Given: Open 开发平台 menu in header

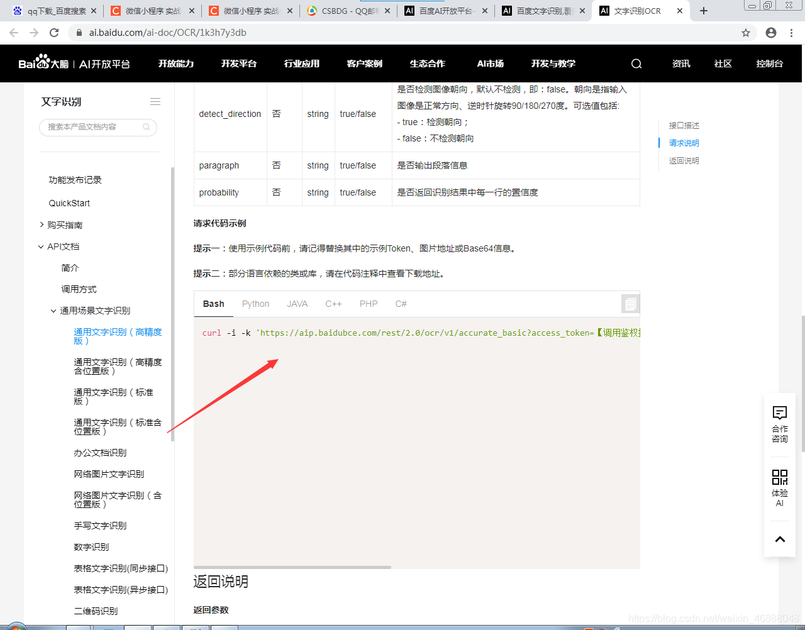Looking at the screenshot, I should (x=239, y=64).
